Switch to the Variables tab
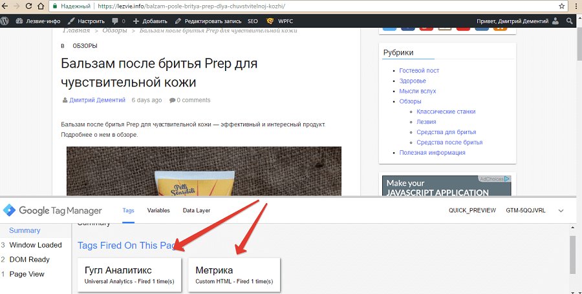 pyautogui.click(x=158, y=210)
